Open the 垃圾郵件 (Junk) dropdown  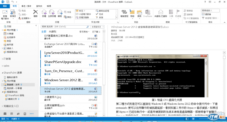(25, 18)
